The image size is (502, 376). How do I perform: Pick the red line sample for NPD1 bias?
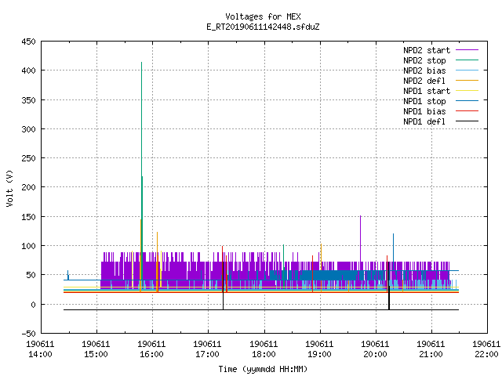coord(467,111)
